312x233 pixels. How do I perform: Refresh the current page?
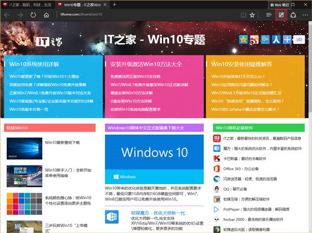coord(33,15)
